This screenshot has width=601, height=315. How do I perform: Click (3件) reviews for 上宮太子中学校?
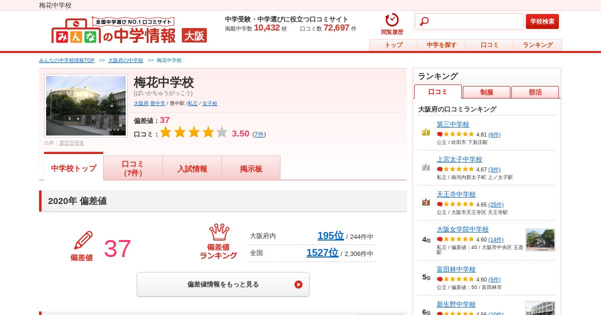point(494,169)
